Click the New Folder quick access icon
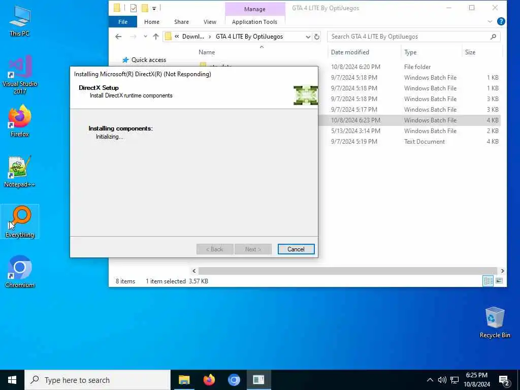 point(145,8)
